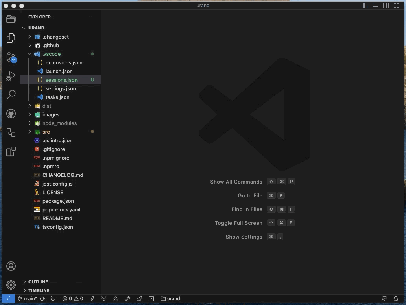The height and width of the screenshot is (305, 406).
Task: Click the rocket icon in status bar
Action: point(139,299)
